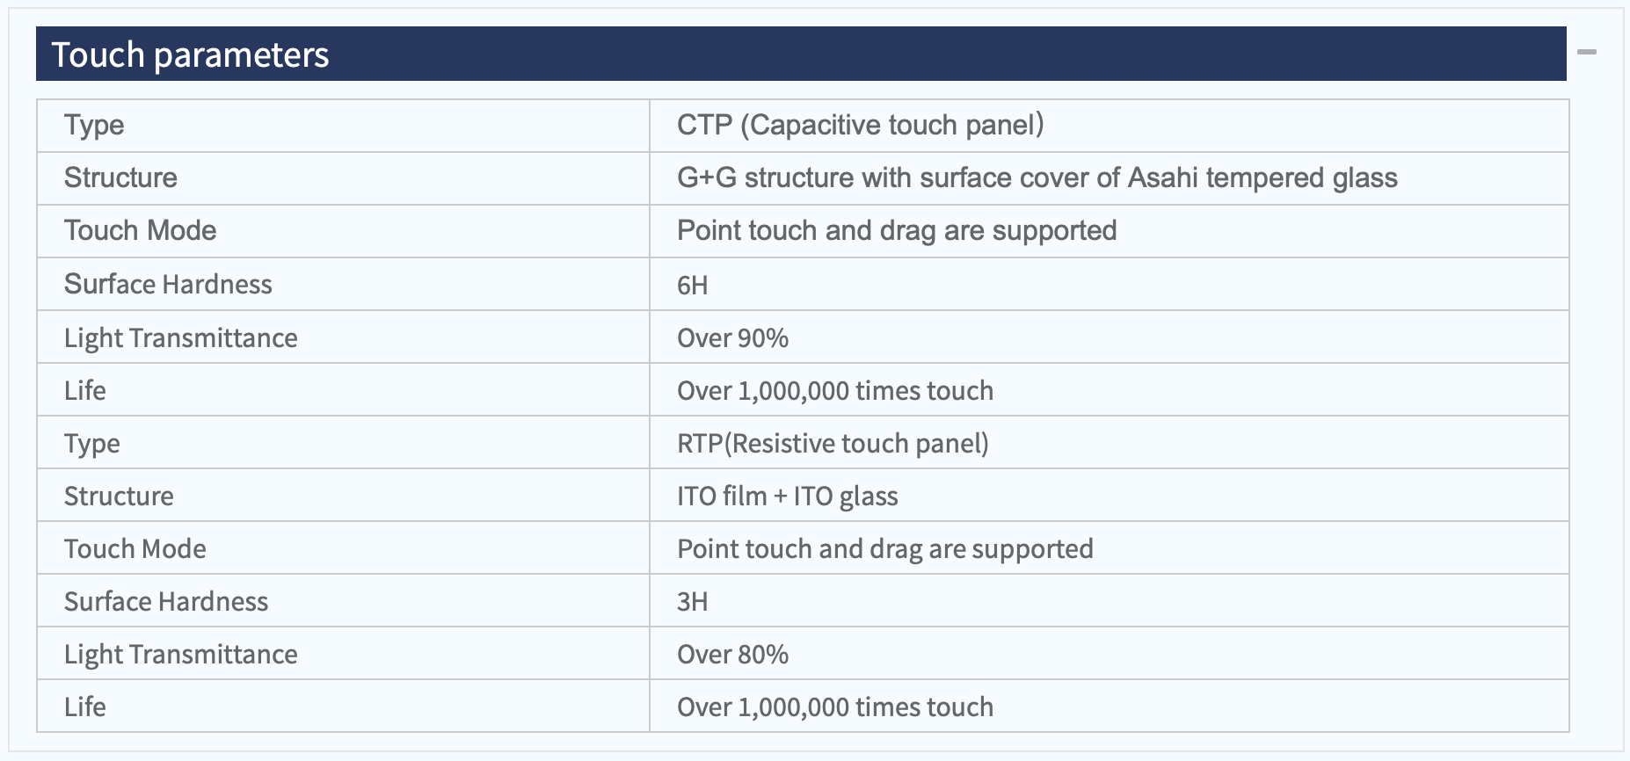Select the Point touch and drag text under RTP
This screenshot has width=1630, height=761.
(x=885, y=549)
